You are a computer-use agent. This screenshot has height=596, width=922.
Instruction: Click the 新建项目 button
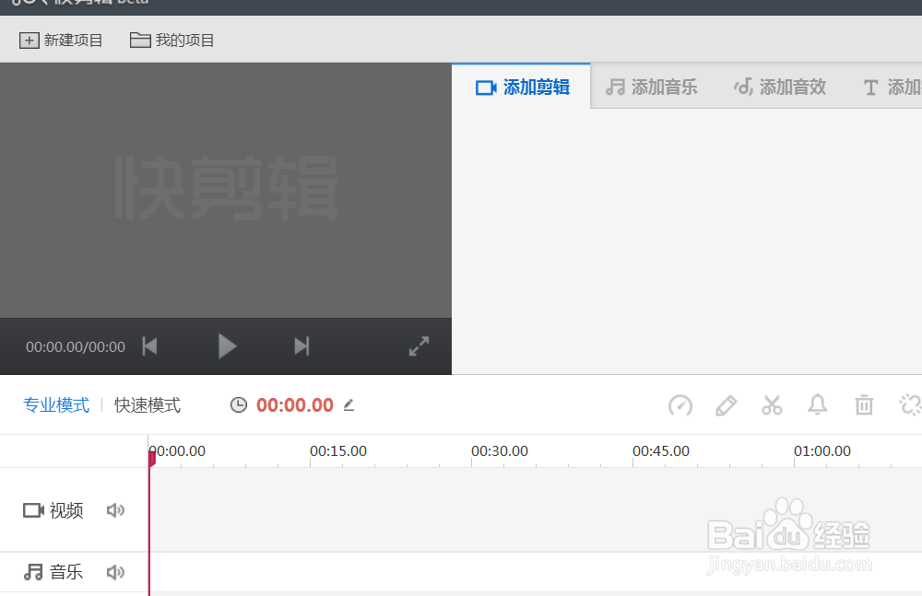(61, 40)
